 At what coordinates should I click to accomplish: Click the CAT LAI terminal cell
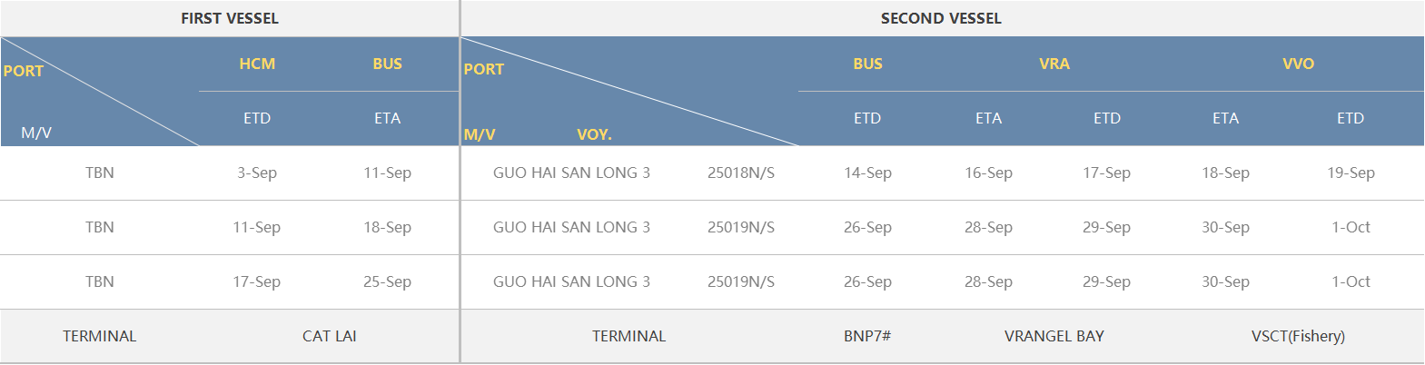(330, 336)
